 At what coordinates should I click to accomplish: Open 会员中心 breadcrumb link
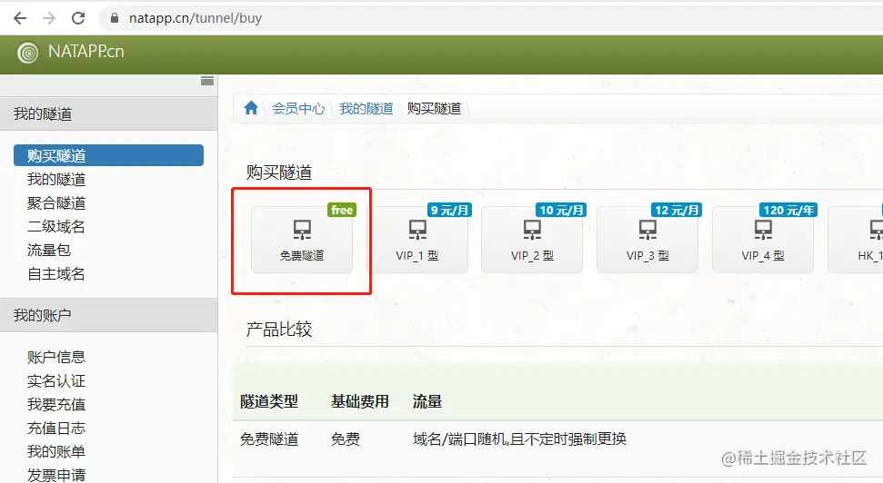[298, 109]
